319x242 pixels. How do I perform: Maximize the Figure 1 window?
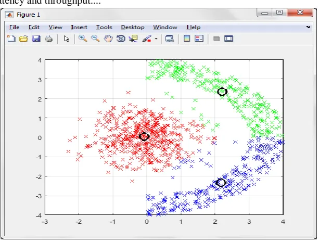point(279,12)
